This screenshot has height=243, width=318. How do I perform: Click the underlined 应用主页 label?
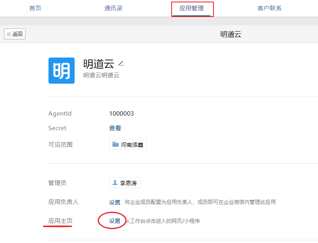(x=60, y=221)
